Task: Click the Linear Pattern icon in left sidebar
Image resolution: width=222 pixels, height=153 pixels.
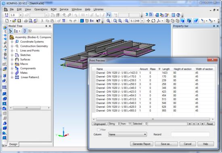Action: coord(4,87)
